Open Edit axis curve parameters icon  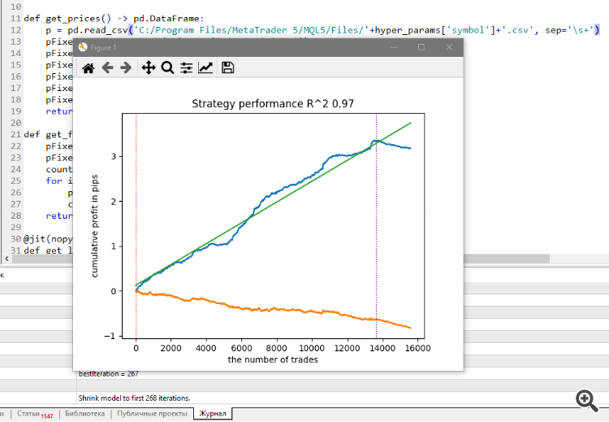click(x=205, y=68)
